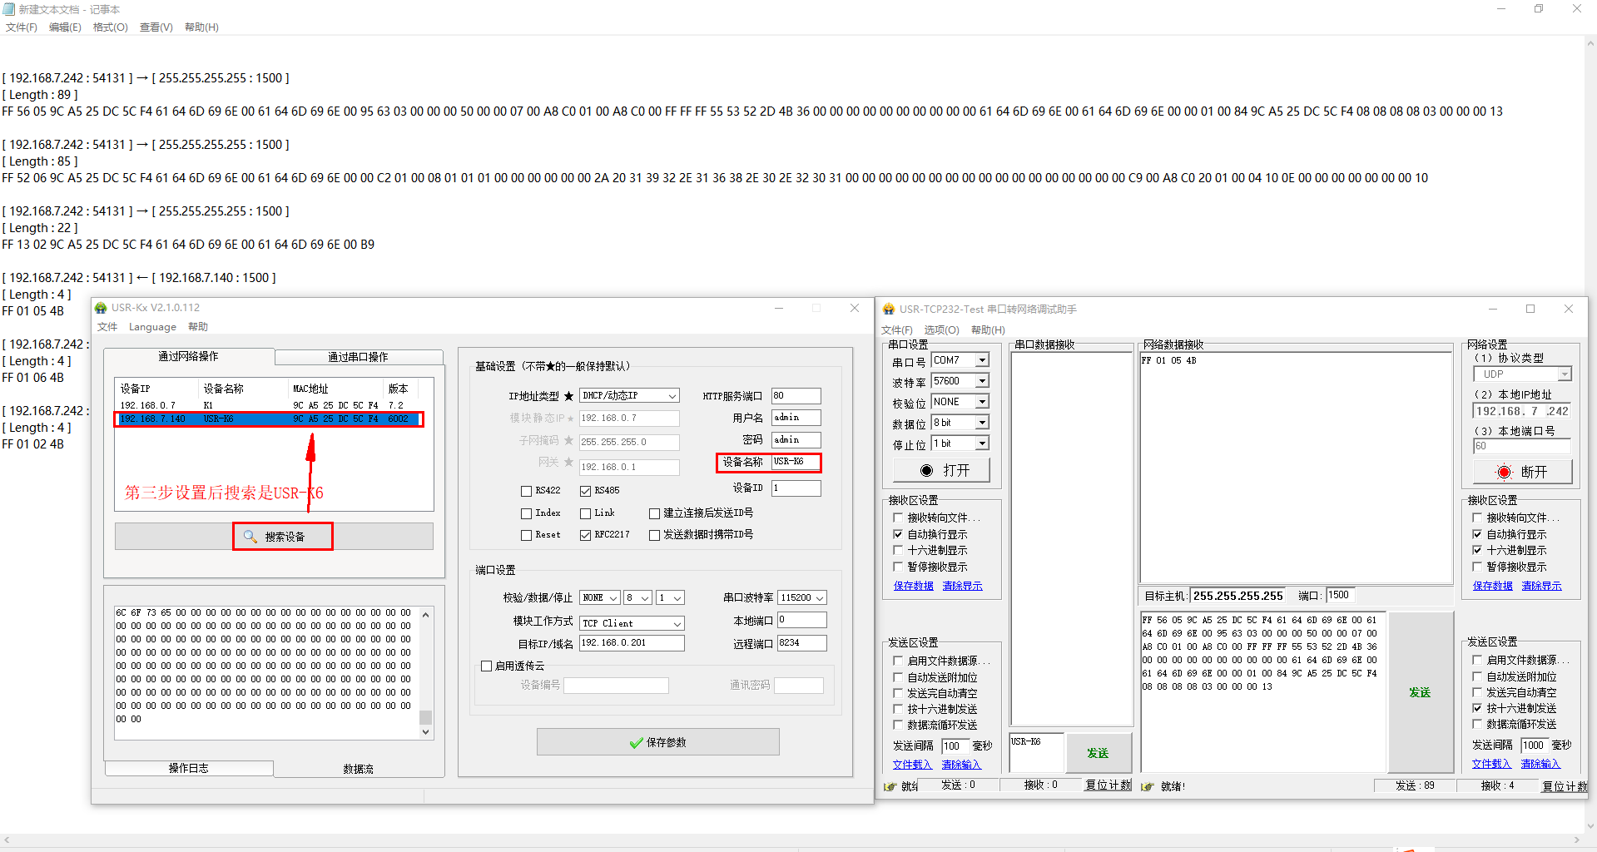
Task: Click the magnifier icon on 搜索设备
Action: pos(250,537)
